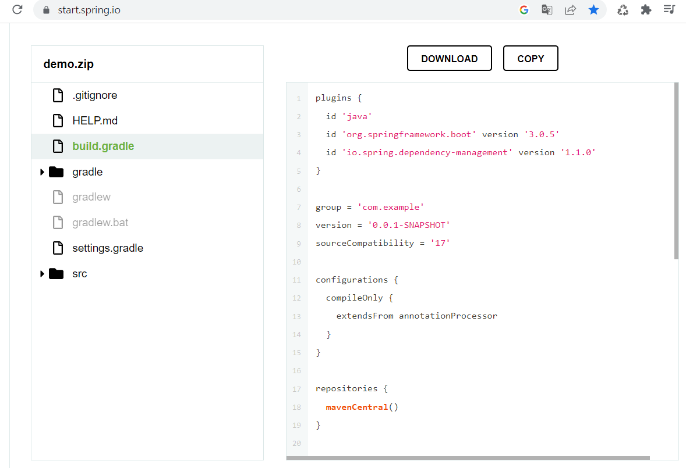Viewport: 686px width, 468px height.
Task: Click the 'org.springframework.boot' string
Action: click(409, 134)
